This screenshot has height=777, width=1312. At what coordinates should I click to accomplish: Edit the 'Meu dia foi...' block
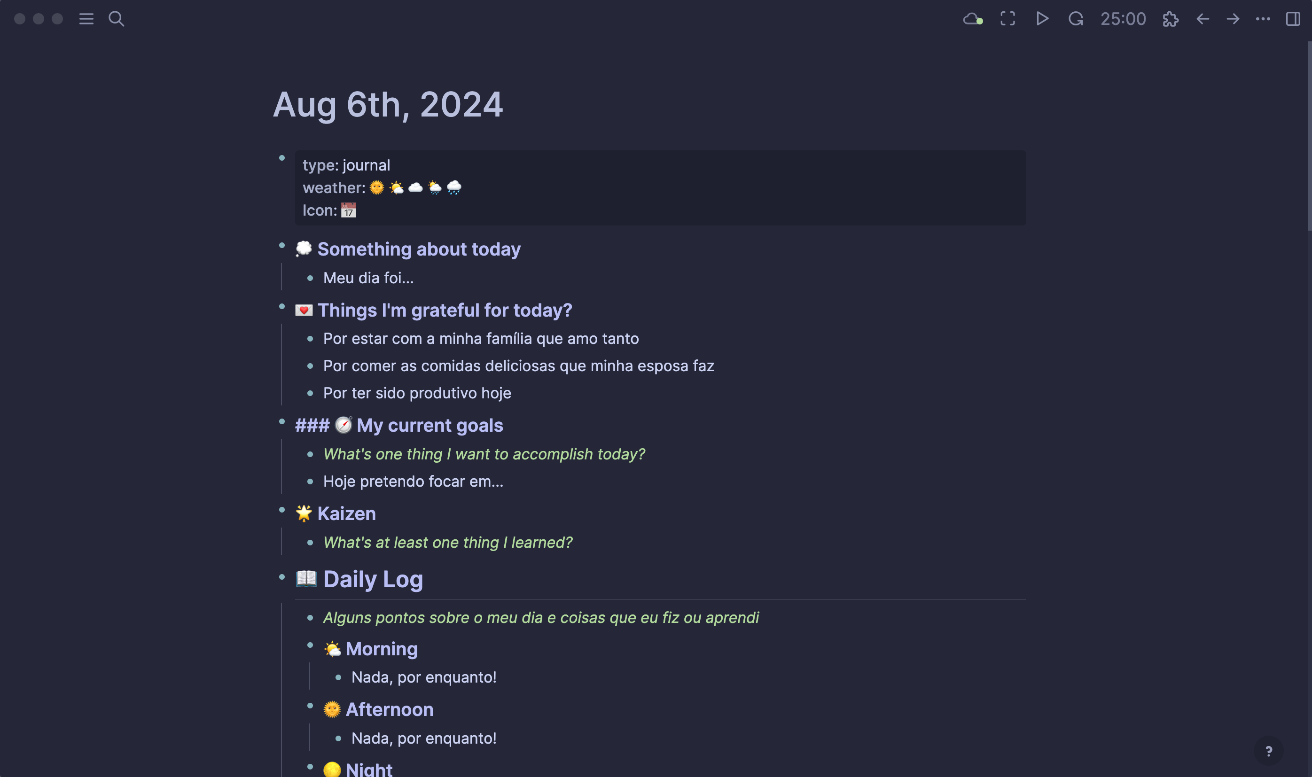368,278
